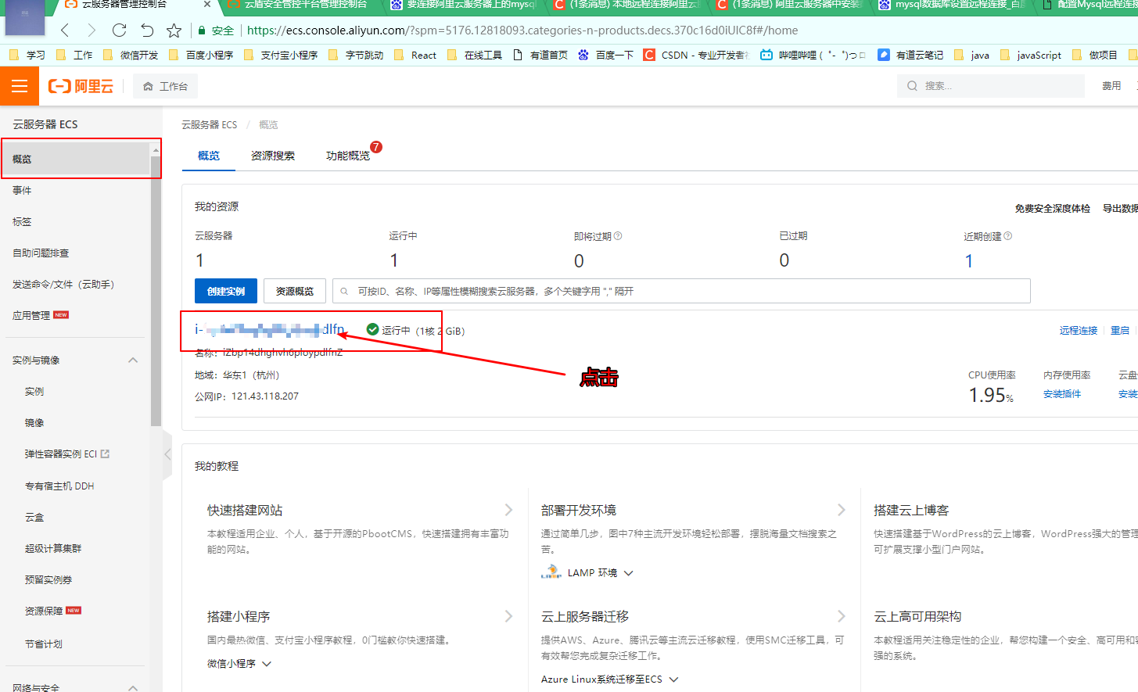This screenshot has width=1138, height=692.
Task: Click 远程连接 link
Action: pos(1079,331)
